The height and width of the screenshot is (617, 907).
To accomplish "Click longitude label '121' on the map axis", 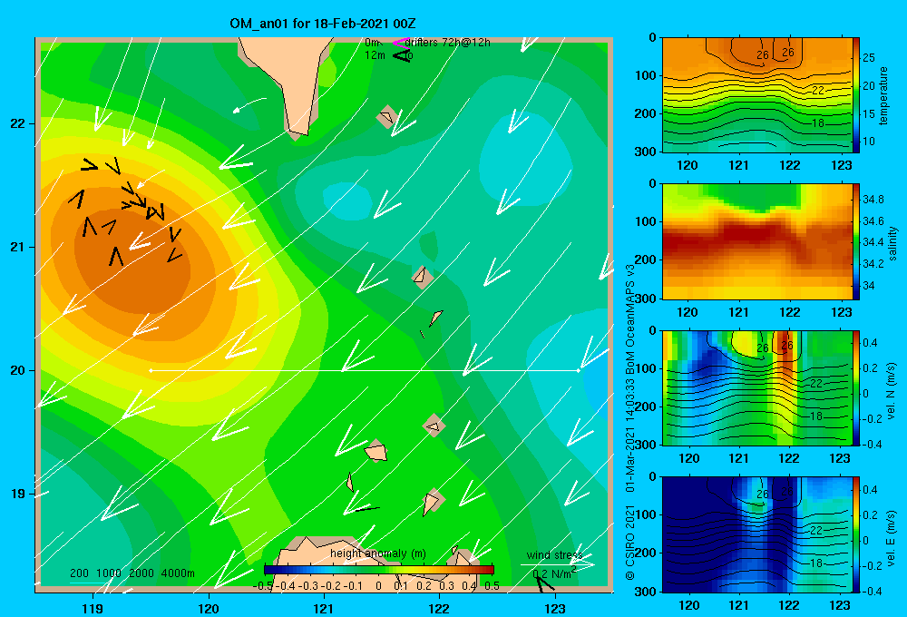I will (324, 608).
